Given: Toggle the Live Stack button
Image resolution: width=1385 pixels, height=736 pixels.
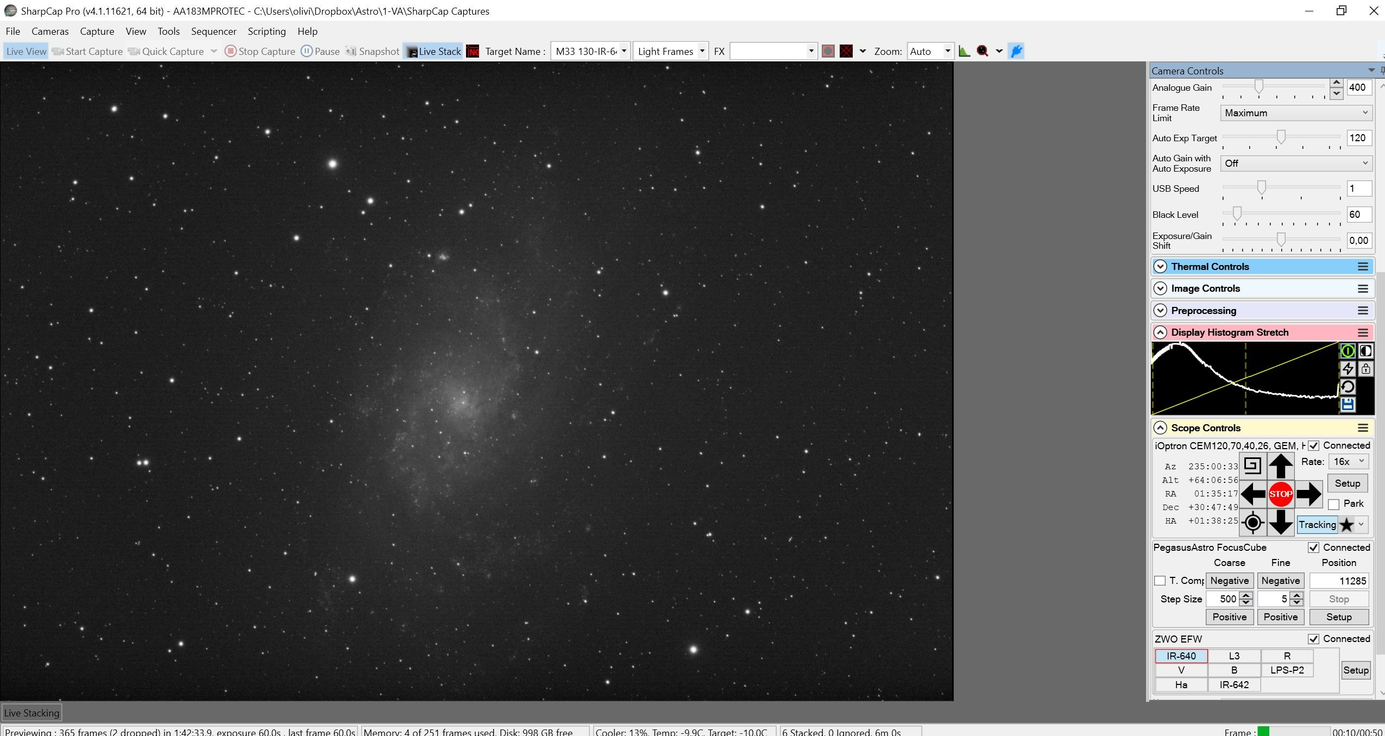Looking at the screenshot, I should (x=434, y=51).
